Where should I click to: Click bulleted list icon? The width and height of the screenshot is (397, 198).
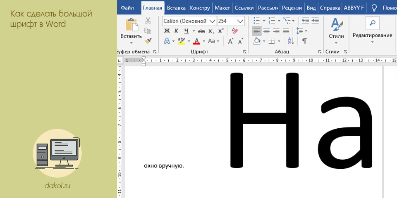256,21
